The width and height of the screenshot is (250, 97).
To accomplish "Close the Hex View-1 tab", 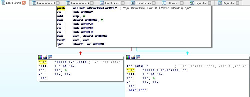I will [x=122, y=3].
